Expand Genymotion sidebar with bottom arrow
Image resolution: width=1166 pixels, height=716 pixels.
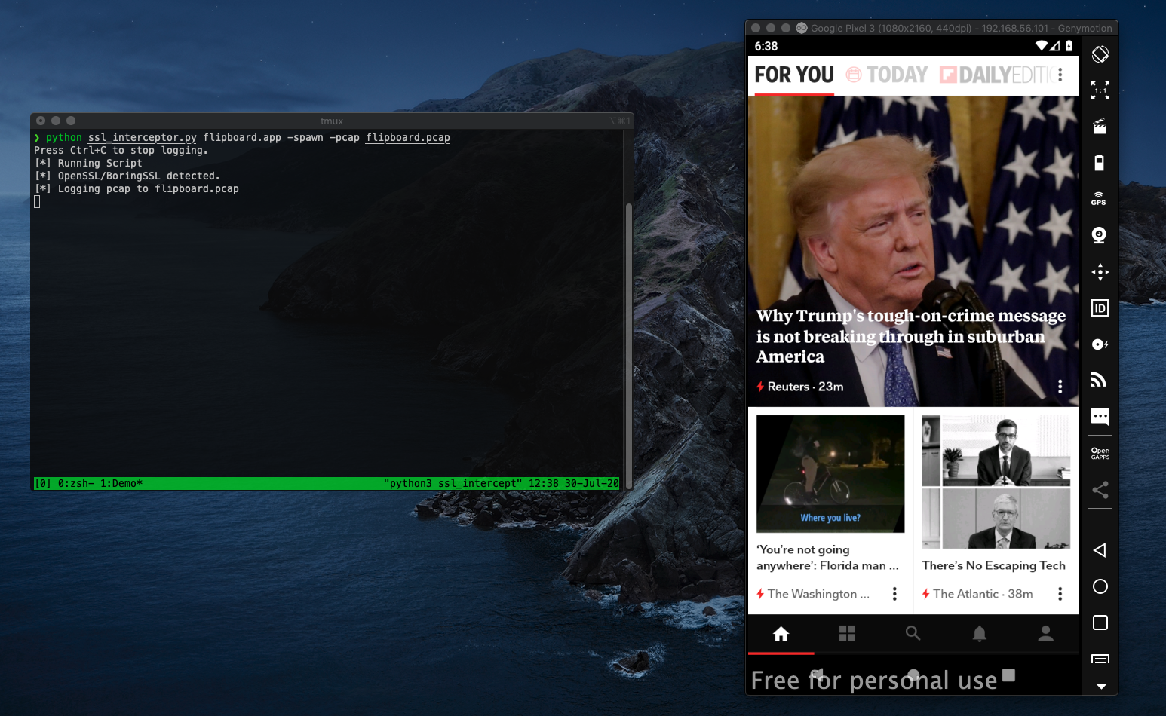[1100, 687]
